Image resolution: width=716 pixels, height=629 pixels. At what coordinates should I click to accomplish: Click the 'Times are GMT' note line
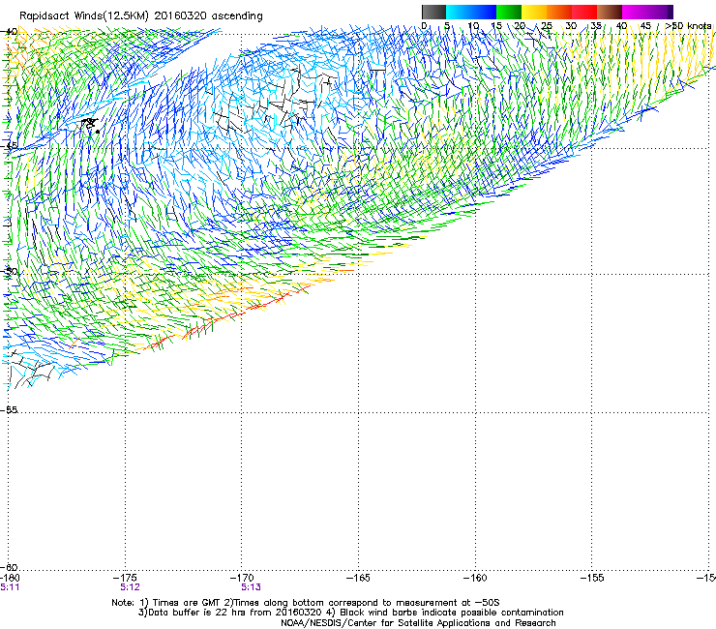[306, 603]
